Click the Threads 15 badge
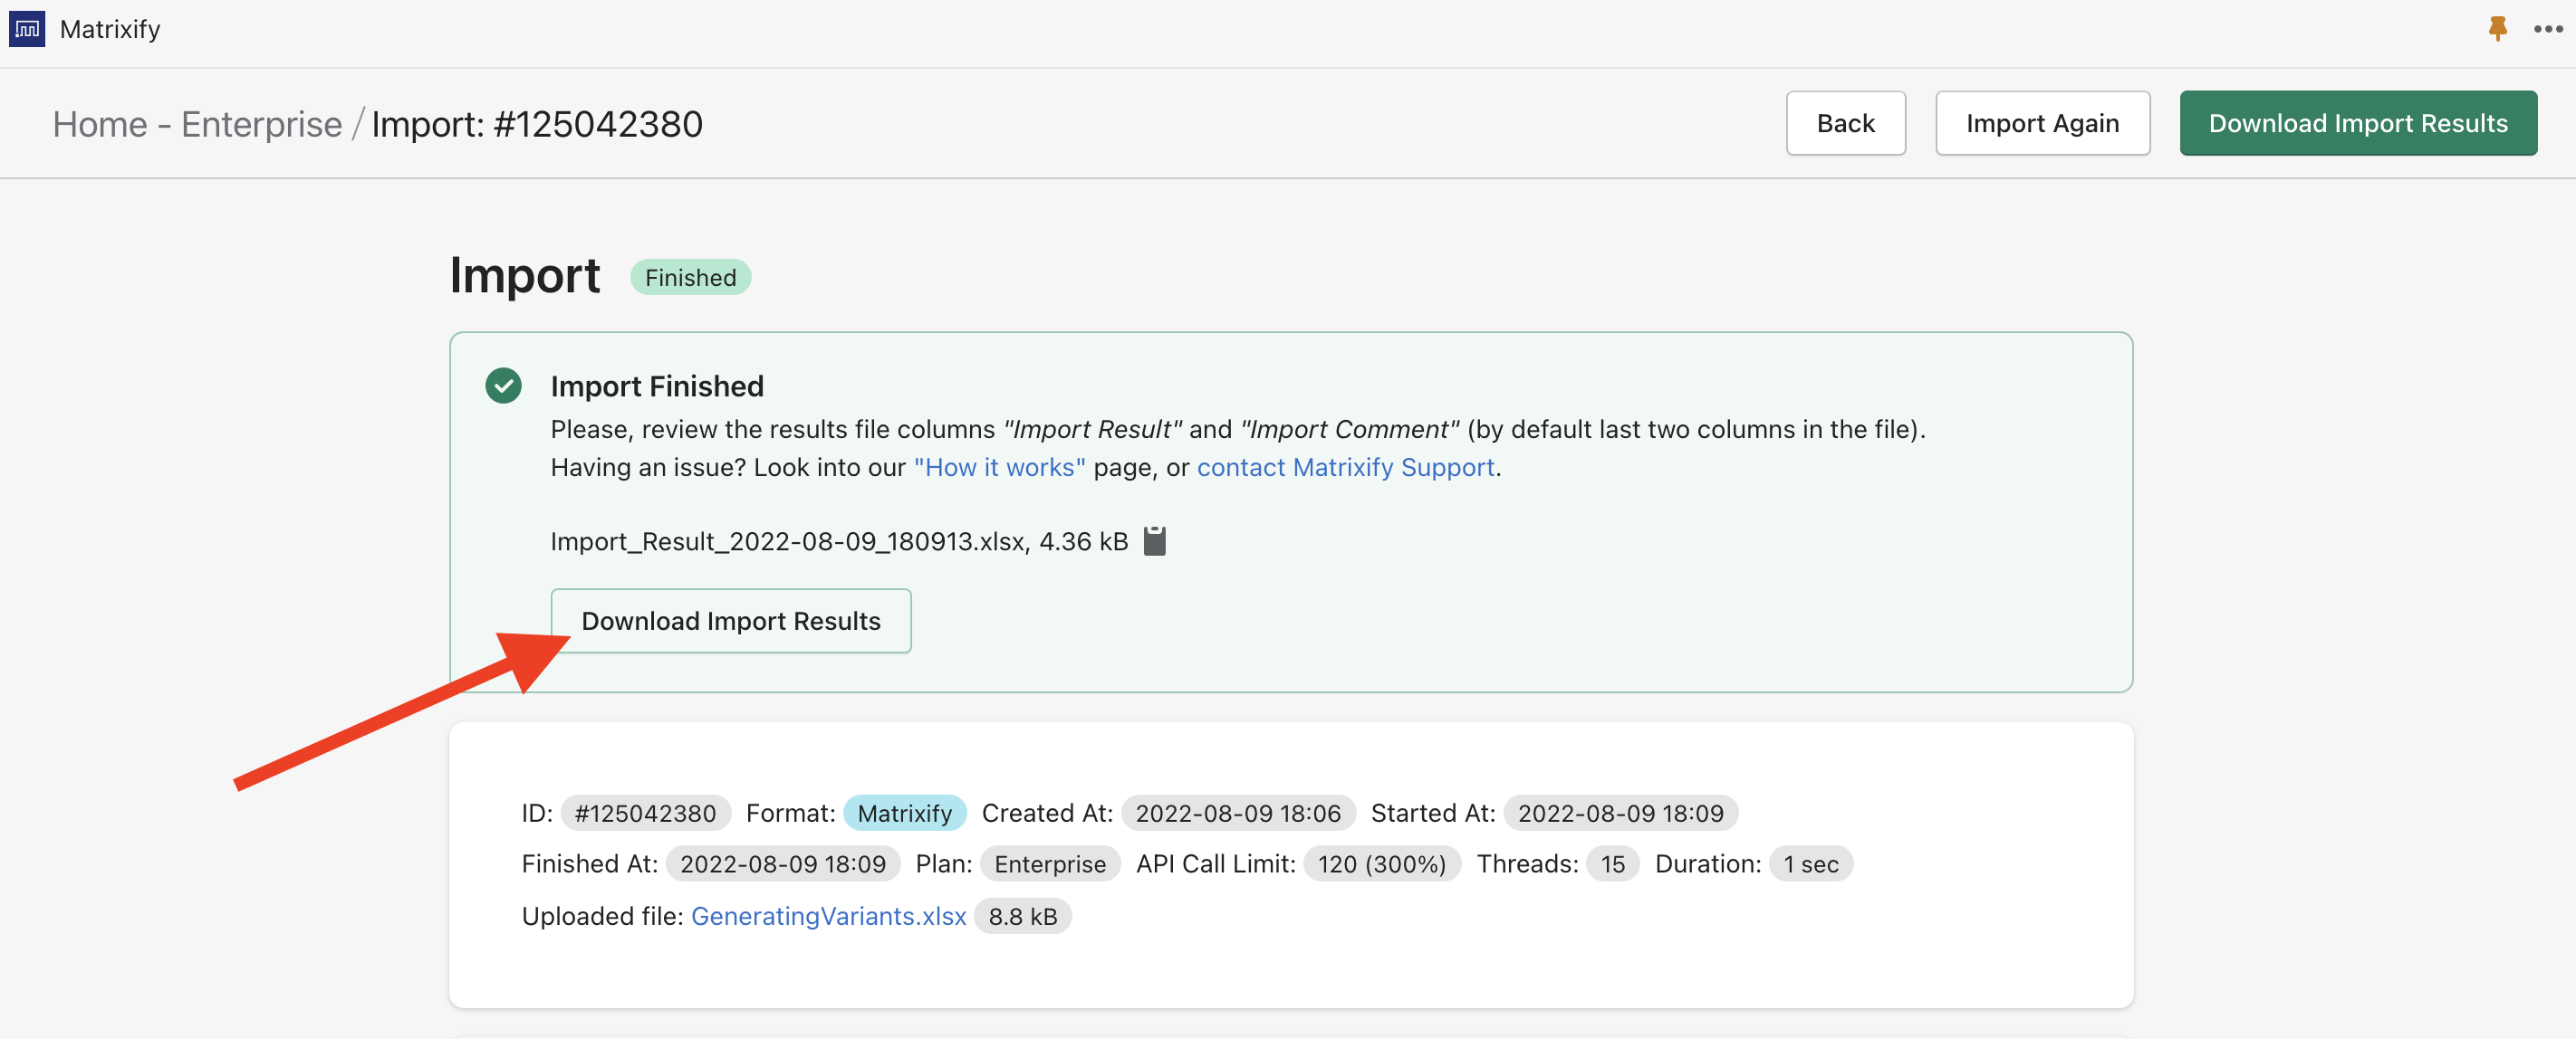Screen dimensions: 2576x1039 click(1612, 863)
